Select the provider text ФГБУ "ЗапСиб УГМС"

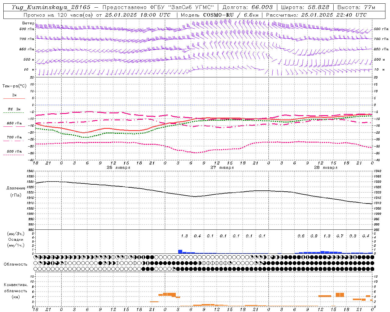(x=182, y=7)
